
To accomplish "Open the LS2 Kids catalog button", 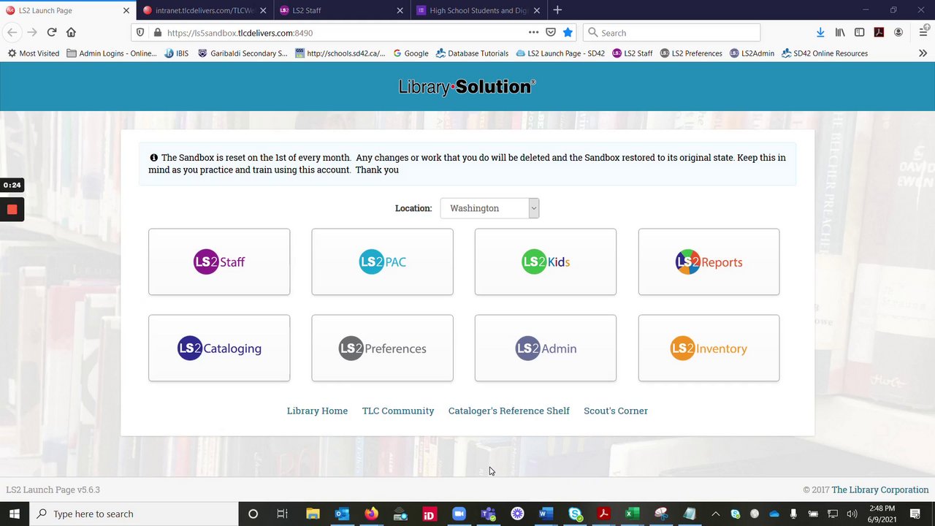I will (546, 262).
